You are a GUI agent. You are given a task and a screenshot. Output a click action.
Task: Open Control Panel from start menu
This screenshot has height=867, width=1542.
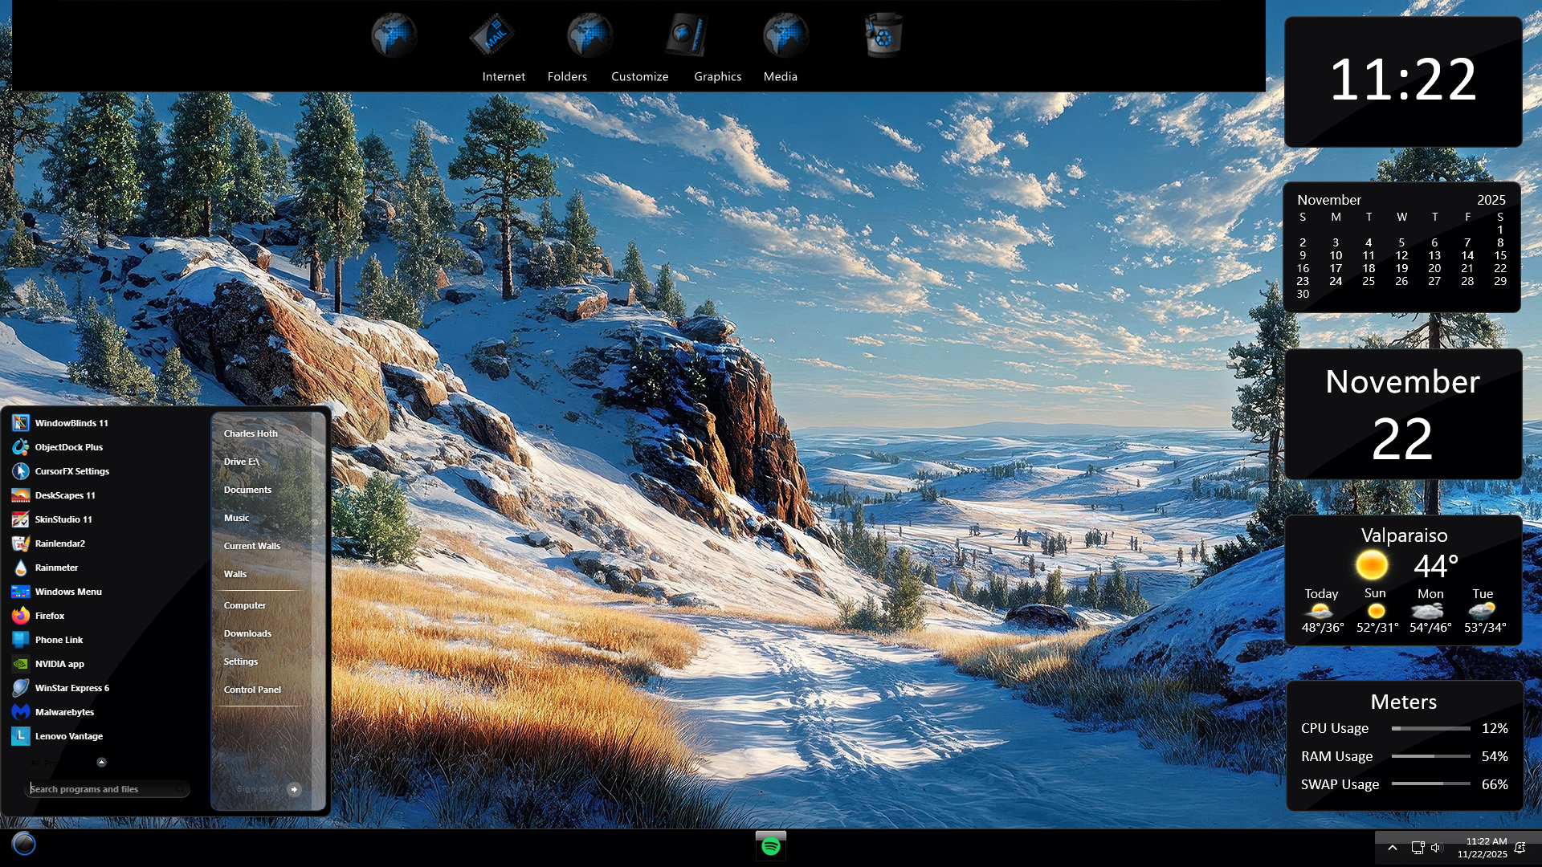(x=252, y=690)
